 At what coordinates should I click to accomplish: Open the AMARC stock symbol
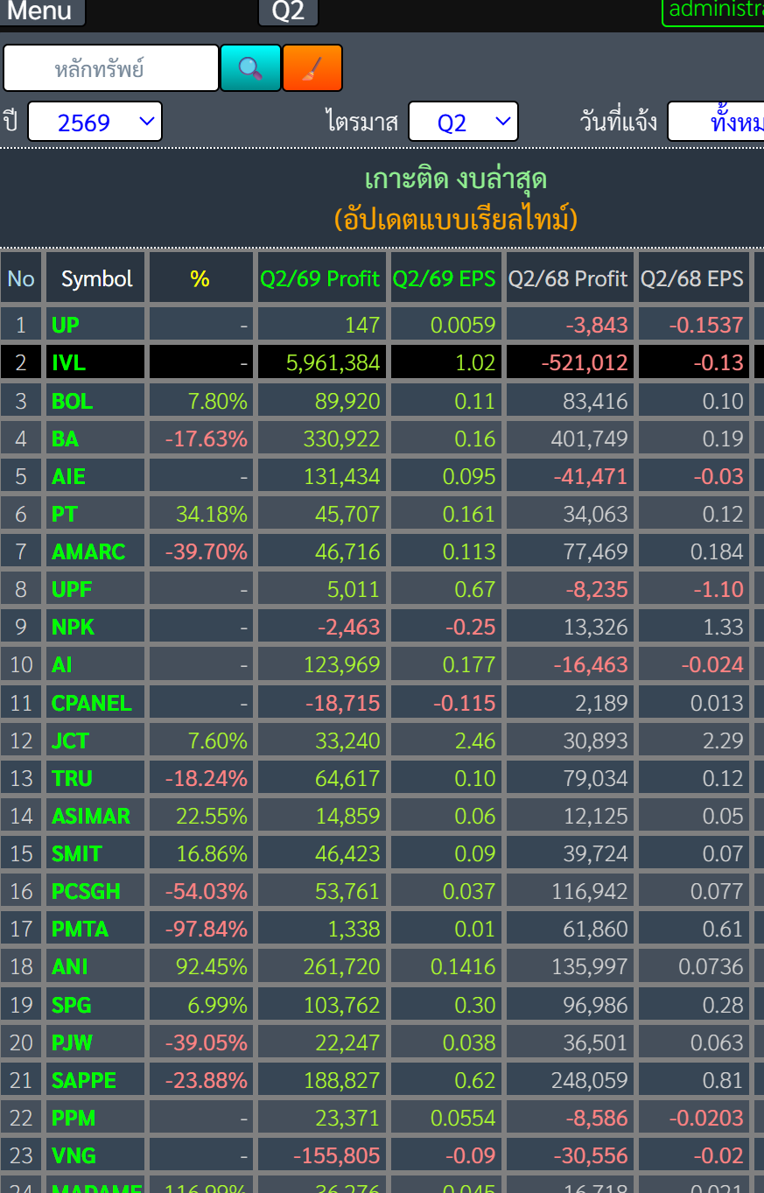click(88, 551)
